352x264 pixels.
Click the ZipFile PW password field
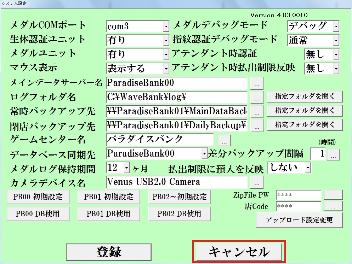tap(299, 195)
